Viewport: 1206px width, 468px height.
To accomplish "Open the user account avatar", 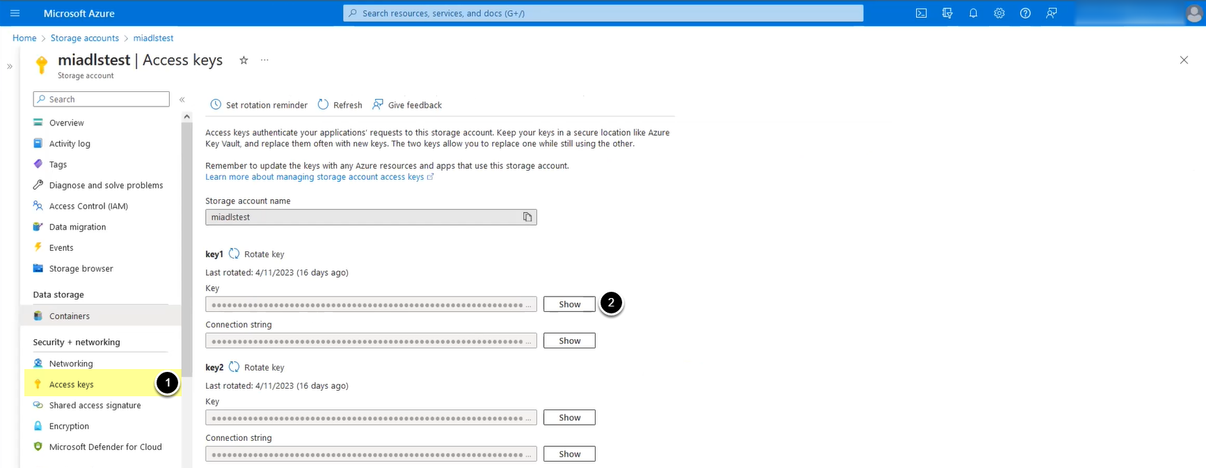I will [x=1195, y=13].
